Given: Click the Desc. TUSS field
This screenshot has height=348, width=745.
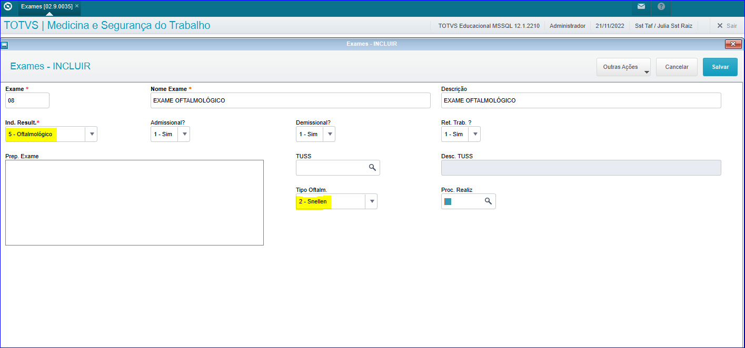Looking at the screenshot, I should [581, 168].
